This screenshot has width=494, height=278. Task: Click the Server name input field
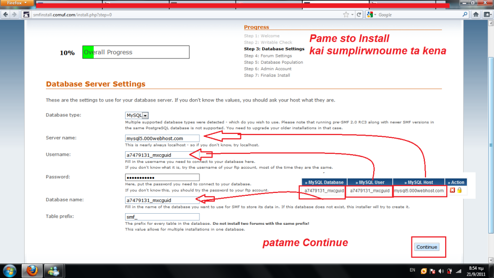(x=162, y=138)
